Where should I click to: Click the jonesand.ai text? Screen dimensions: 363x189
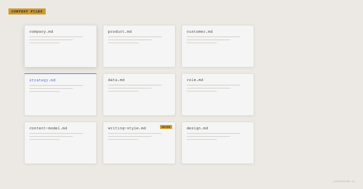[344, 181]
